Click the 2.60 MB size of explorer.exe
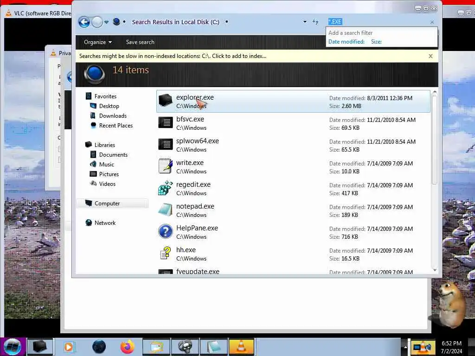Viewport: 475px width, 356px height. 351,106
